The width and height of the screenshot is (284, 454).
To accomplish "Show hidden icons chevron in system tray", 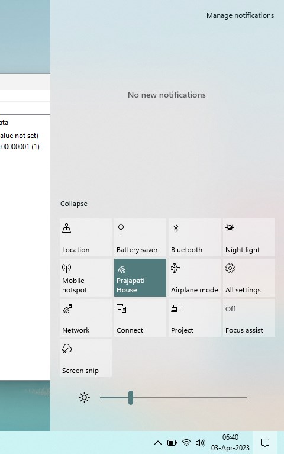I will pyautogui.click(x=158, y=443).
